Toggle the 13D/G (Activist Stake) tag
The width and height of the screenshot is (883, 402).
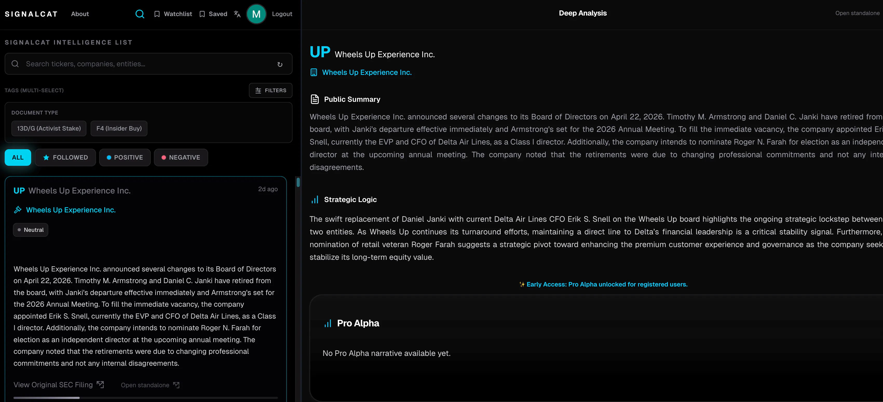click(49, 128)
